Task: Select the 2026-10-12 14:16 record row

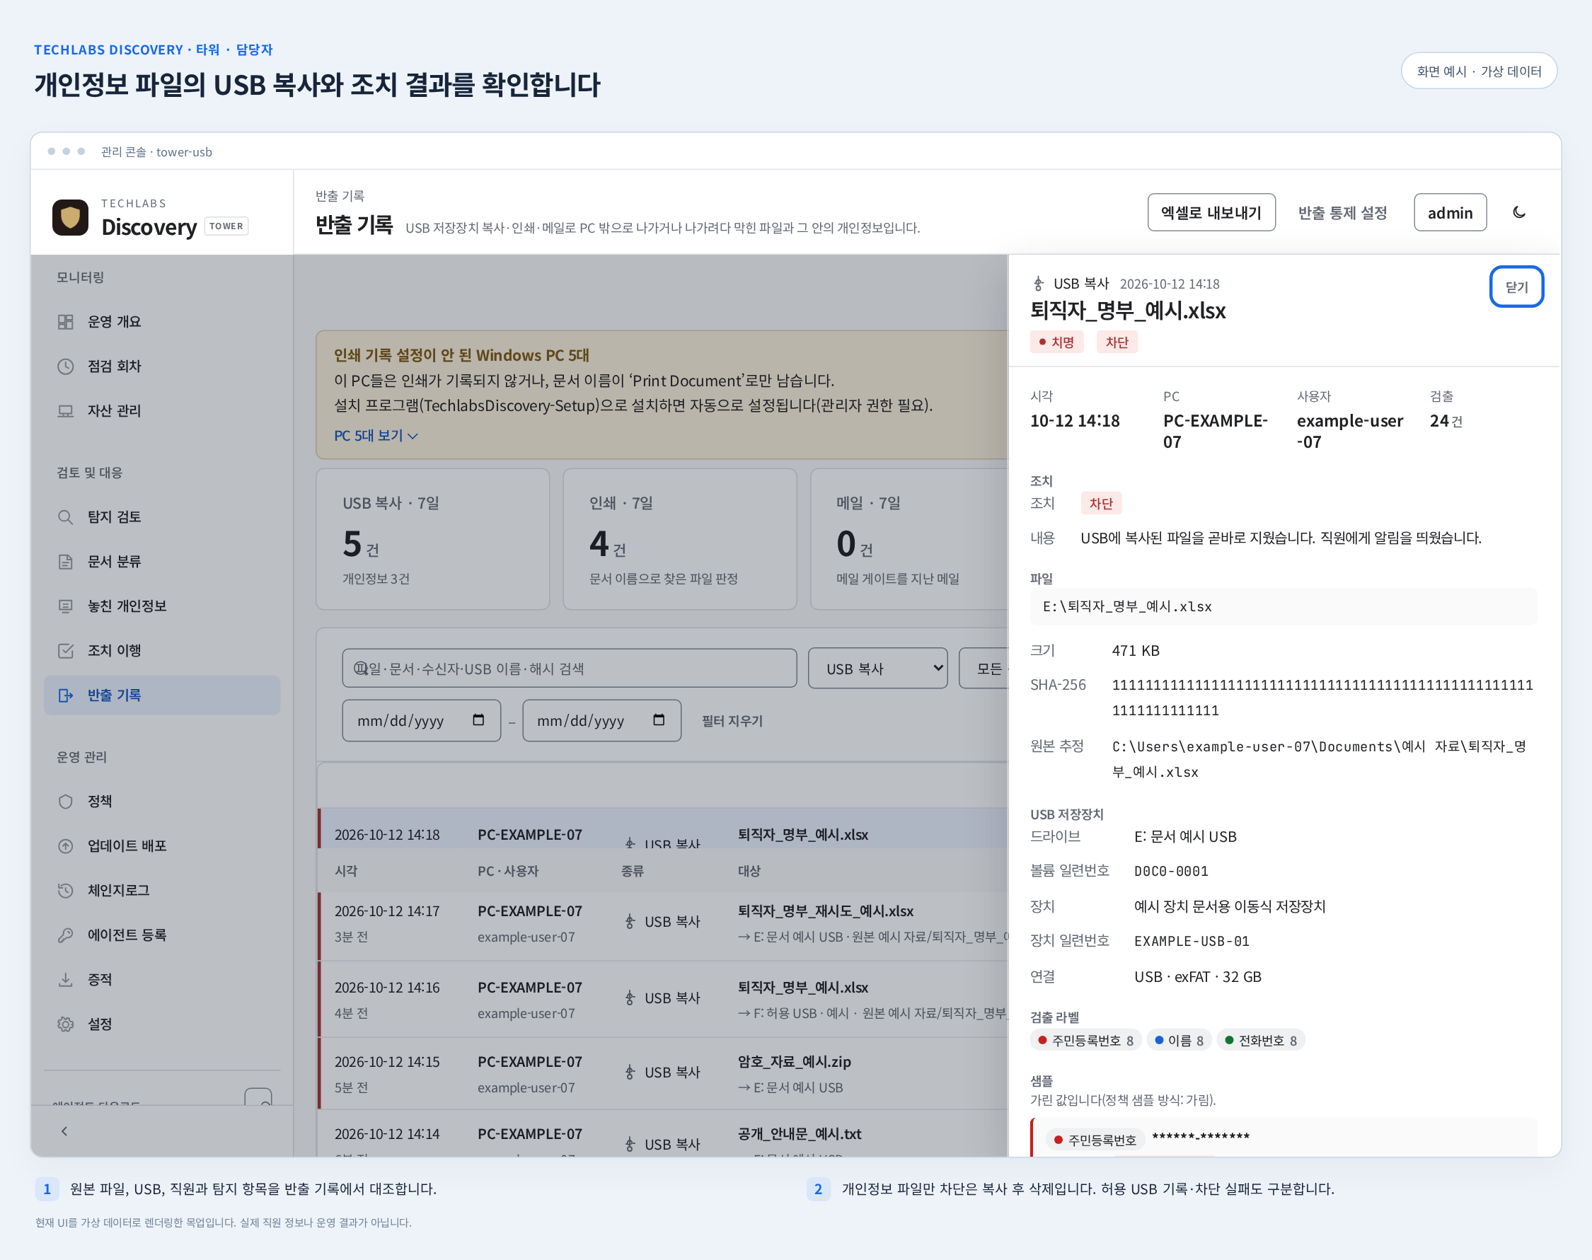Action: click(662, 999)
